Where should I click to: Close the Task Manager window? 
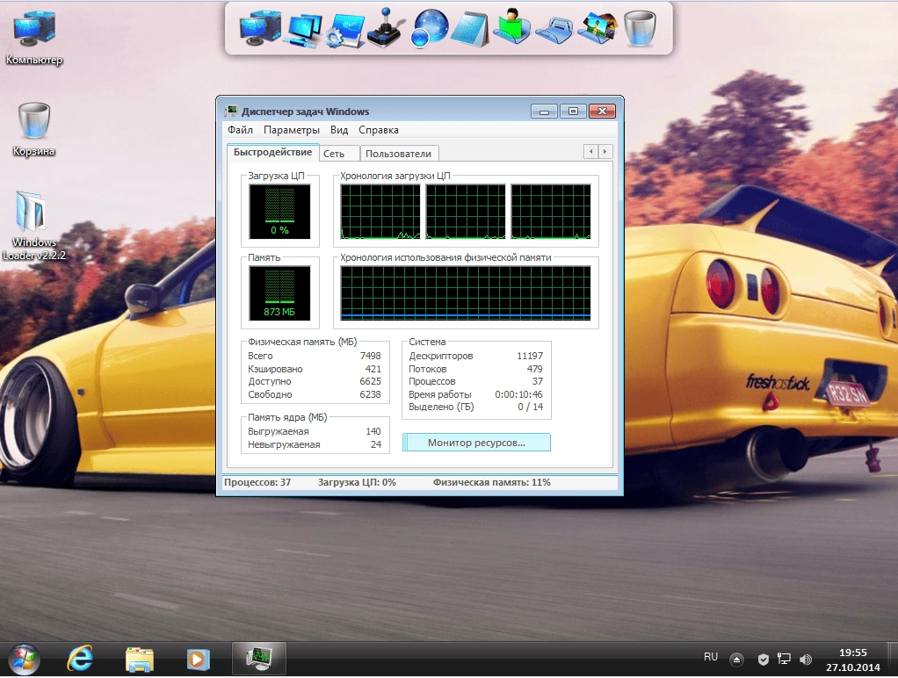pyautogui.click(x=603, y=111)
